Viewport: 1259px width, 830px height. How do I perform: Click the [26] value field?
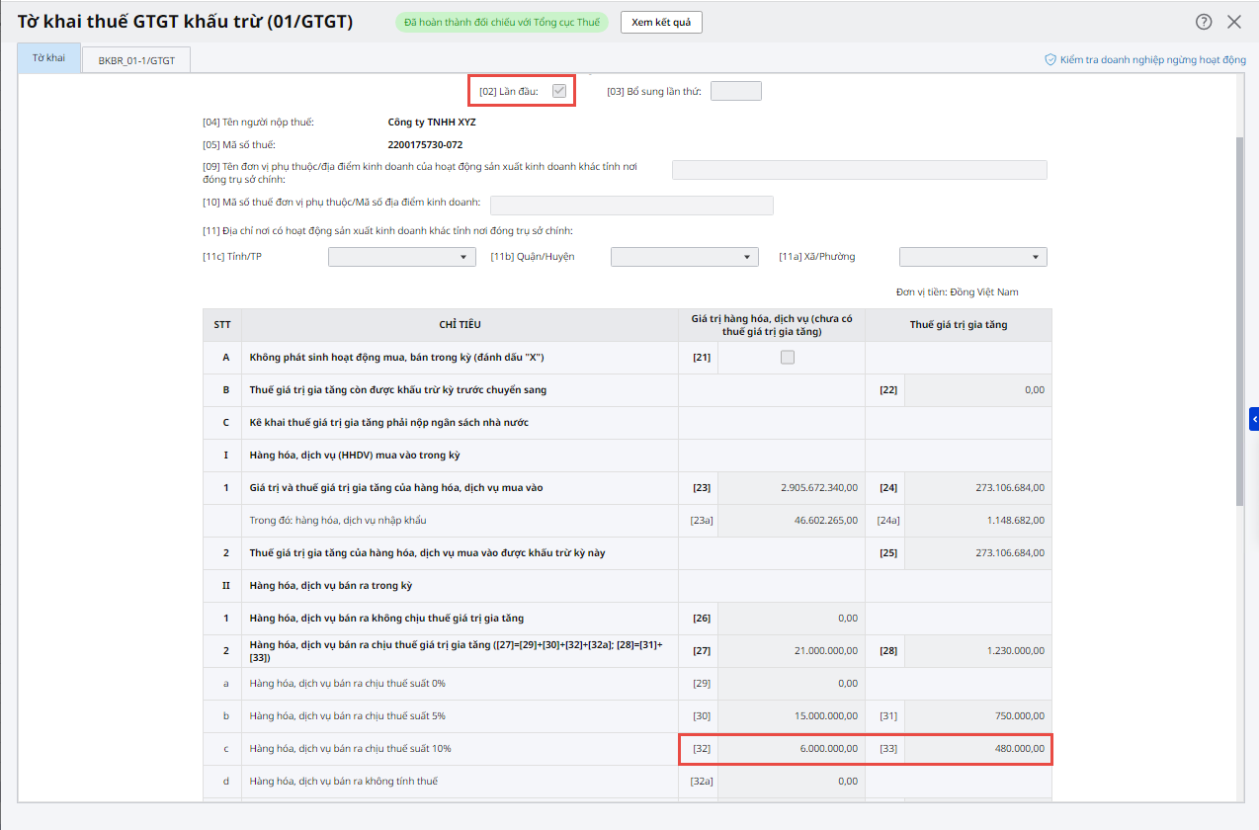792,619
